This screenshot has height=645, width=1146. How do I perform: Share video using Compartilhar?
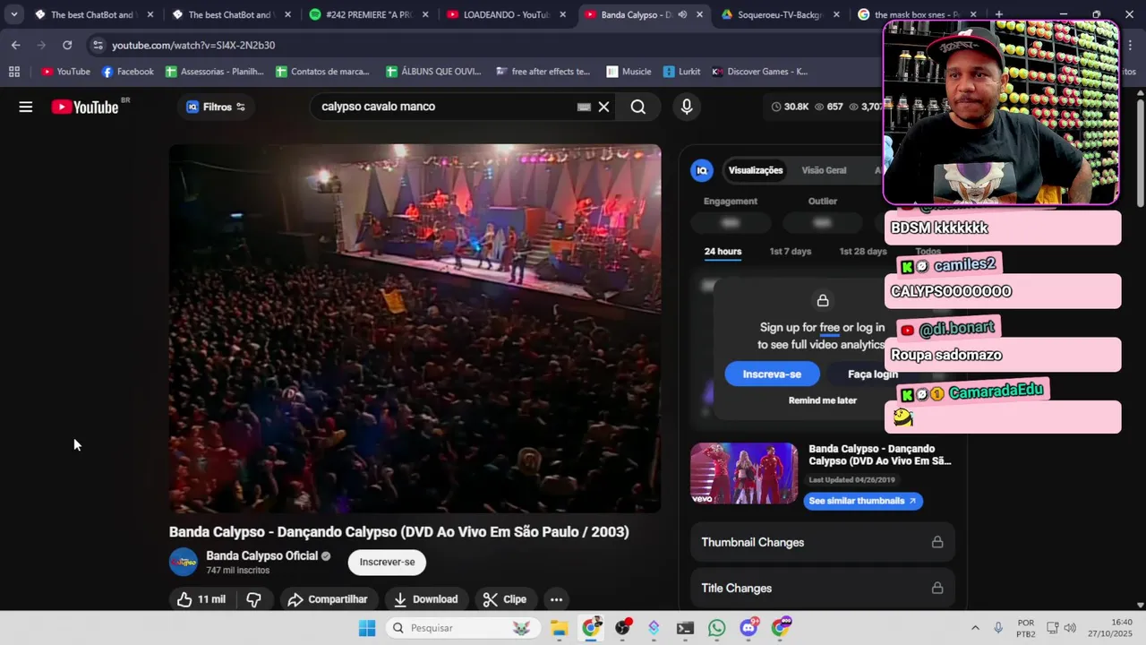click(328, 599)
